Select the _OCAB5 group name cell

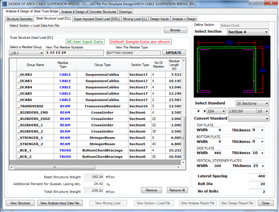(35, 94)
